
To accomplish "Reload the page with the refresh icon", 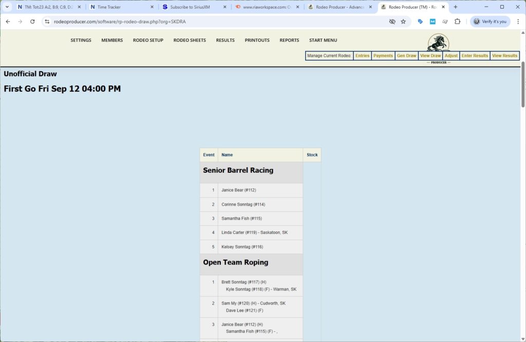I will point(32,22).
